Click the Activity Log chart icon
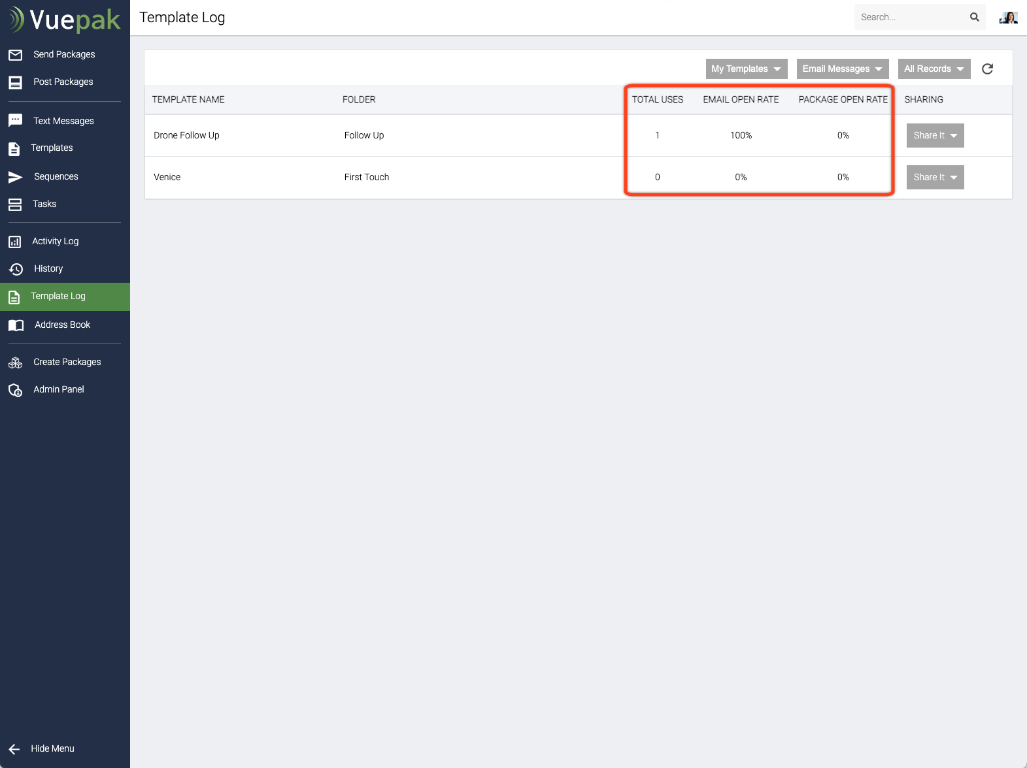Viewport: 1027px width, 768px height. [15, 242]
